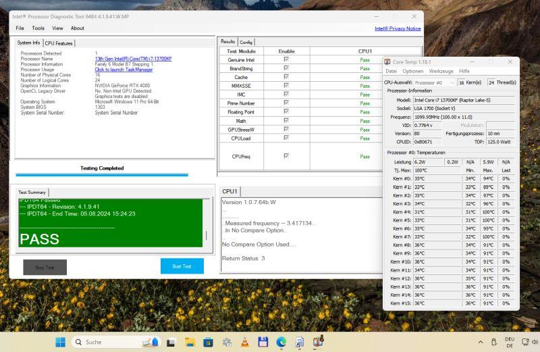
Task: Toggle the BrandString test checkbox
Action: 286,68
